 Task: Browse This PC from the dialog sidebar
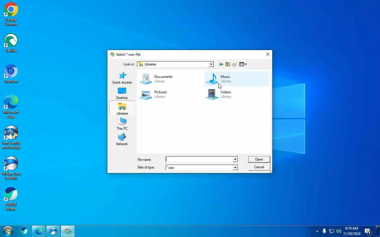pyautogui.click(x=122, y=124)
